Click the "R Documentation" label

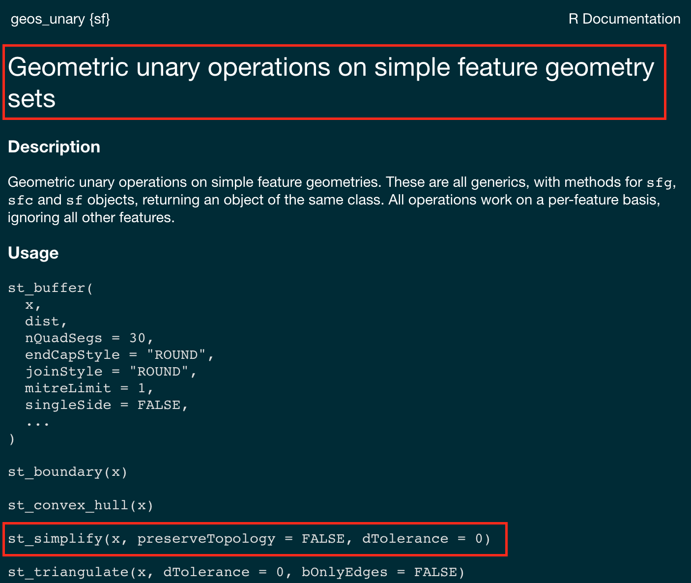coord(624,19)
